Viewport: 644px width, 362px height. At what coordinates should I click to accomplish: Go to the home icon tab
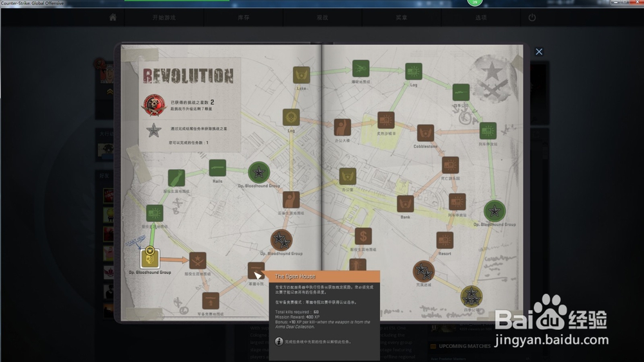tap(113, 17)
